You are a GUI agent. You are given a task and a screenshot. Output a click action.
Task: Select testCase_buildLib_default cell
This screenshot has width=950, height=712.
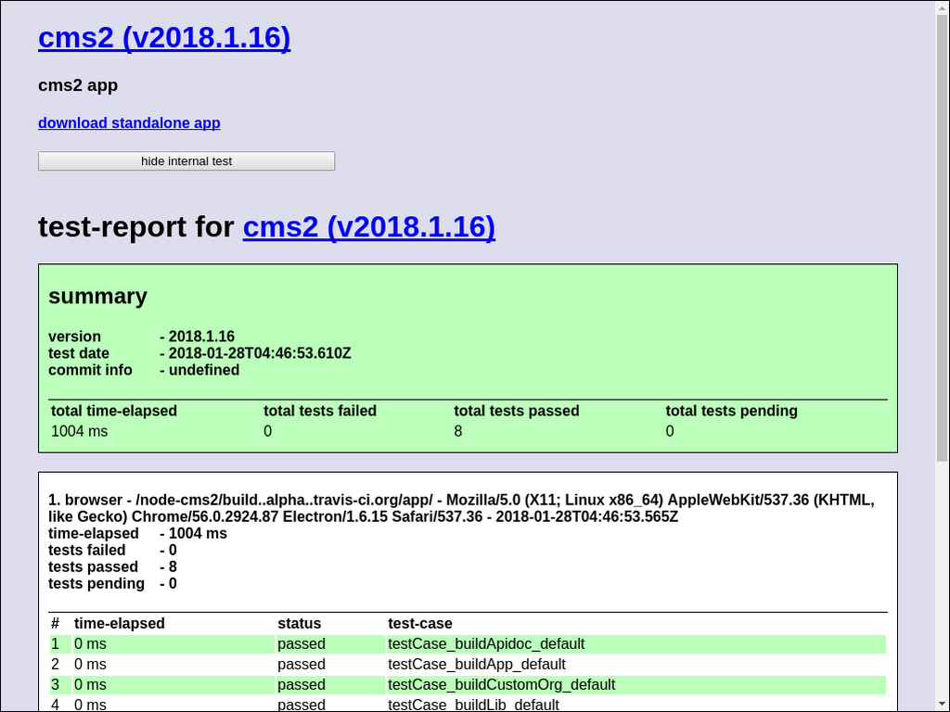[x=636, y=705]
